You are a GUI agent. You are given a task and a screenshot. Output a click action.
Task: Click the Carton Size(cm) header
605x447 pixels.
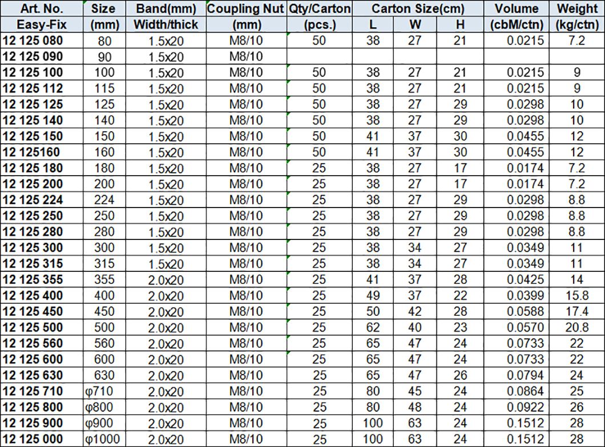(417, 9)
